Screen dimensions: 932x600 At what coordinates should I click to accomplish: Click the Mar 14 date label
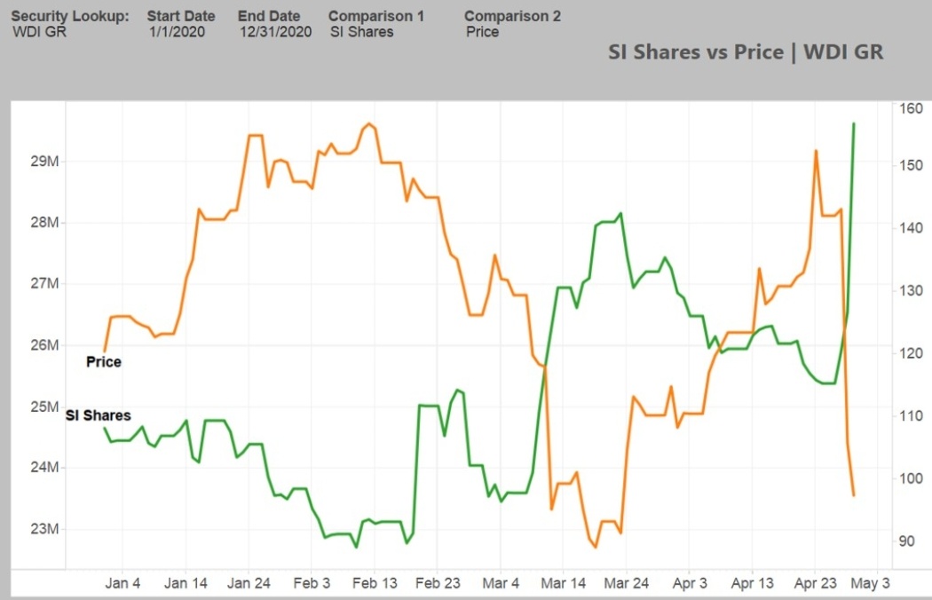563,583
